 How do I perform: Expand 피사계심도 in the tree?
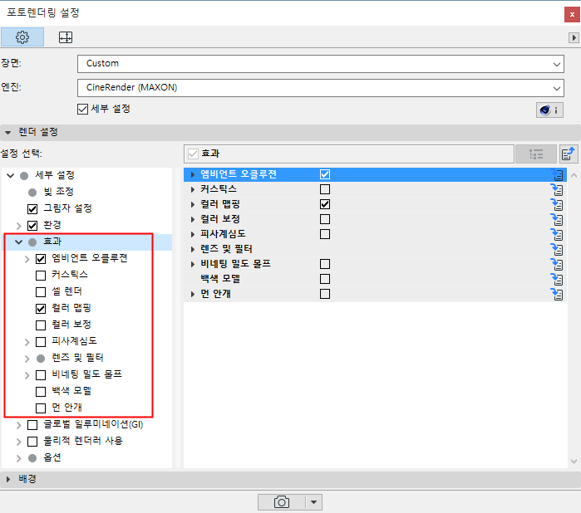tap(27, 342)
